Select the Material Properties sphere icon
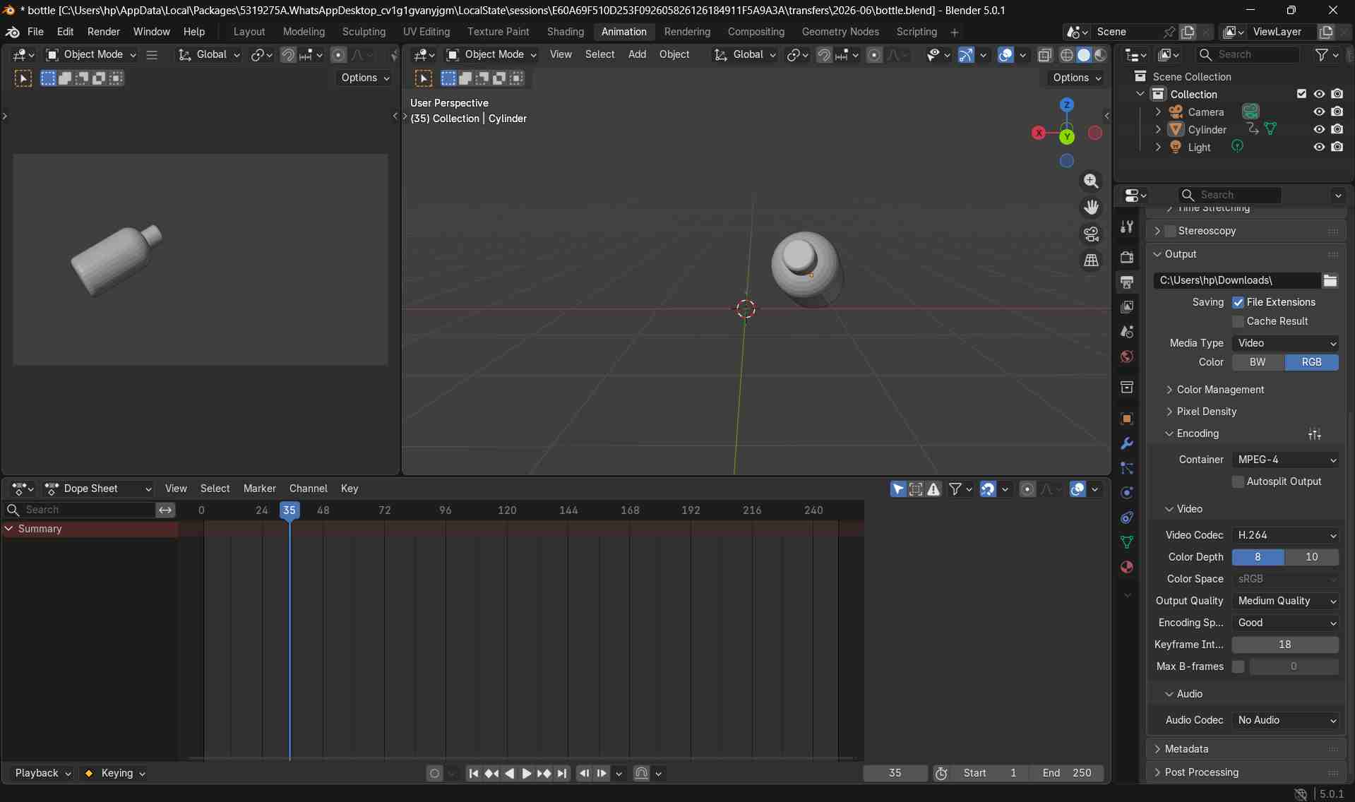1355x802 pixels. click(x=1127, y=568)
